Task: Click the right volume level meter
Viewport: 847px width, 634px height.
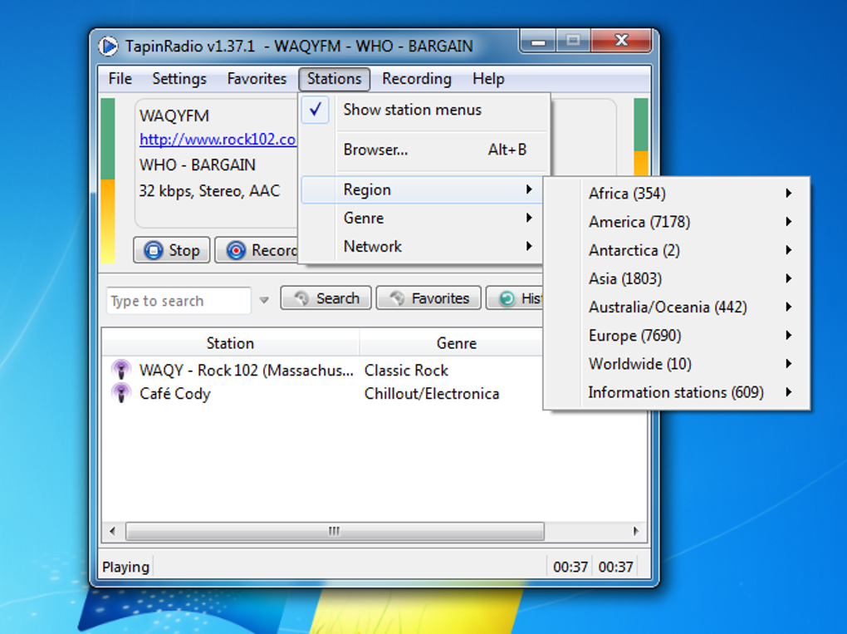Action: (x=641, y=137)
